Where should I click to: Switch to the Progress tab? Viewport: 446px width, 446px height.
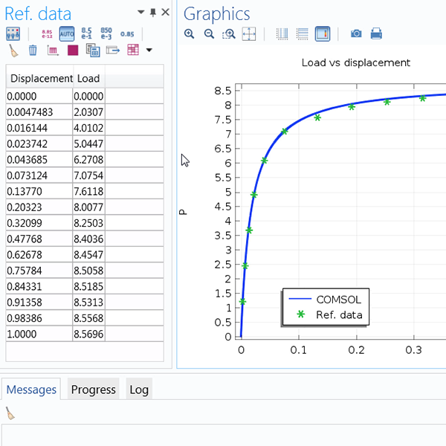pyautogui.click(x=93, y=390)
